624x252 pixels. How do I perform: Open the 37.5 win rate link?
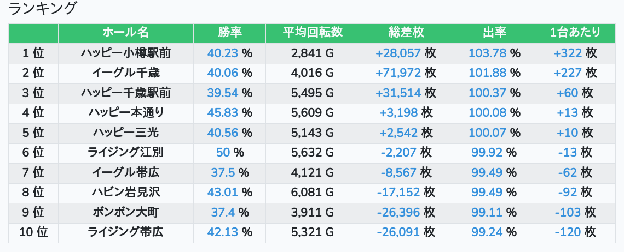coord(223,172)
